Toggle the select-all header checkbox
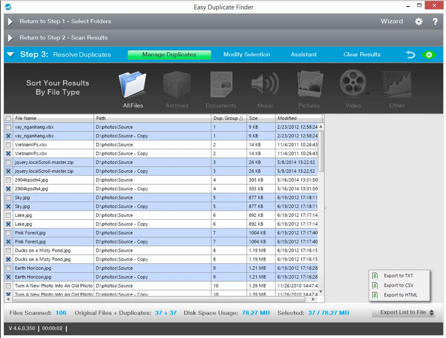Image resolution: width=446 pixels, height=338 pixels. click(8, 118)
